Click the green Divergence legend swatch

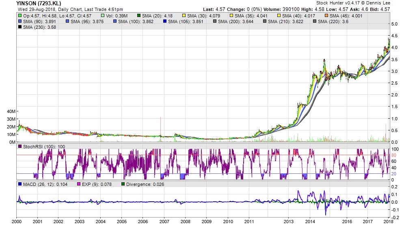pyautogui.click(x=123, y=184)
